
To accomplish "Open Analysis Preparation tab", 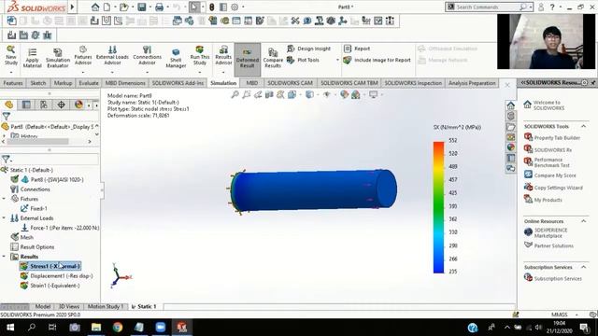I will [x=472, y=83].
